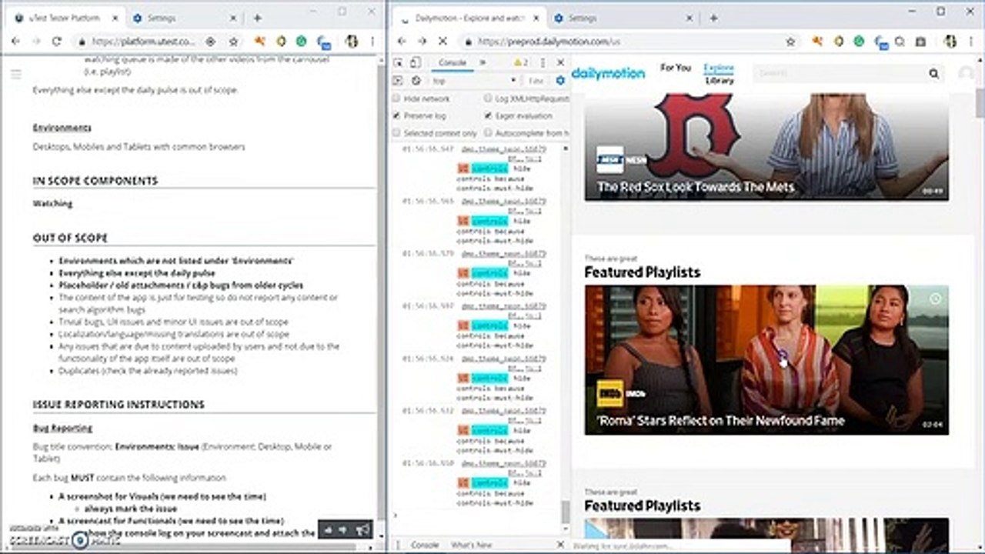Bookmark the Dailymotion page with the star icon
The height and width of the screenshot is (554, 985).
[x=790, y=42]
